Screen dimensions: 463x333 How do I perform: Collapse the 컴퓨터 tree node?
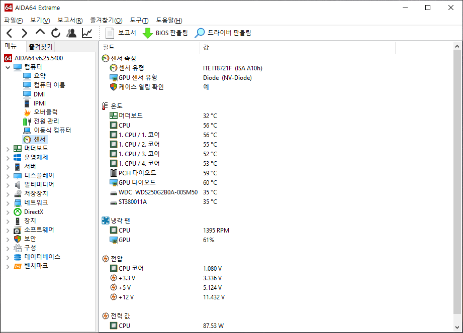(8, 67)
